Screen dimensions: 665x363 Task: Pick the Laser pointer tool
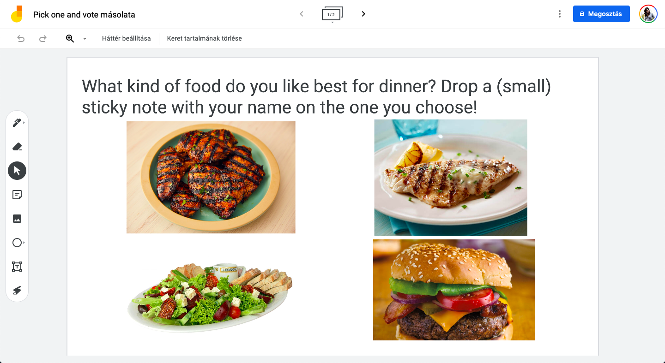coord(17,291)
